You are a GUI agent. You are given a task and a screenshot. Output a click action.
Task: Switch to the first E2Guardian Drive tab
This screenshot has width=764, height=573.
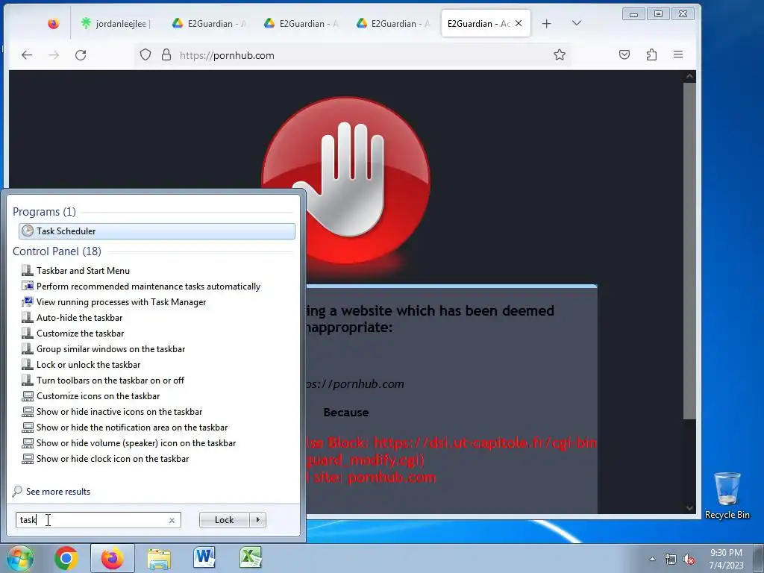(x=209, y=23)
